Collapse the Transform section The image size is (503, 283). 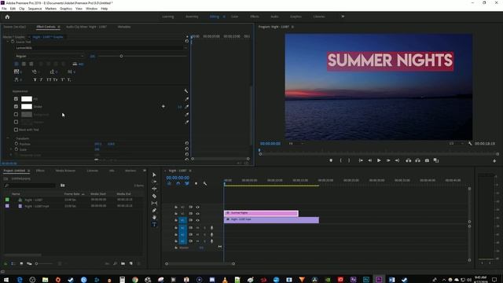pos(8,138)
